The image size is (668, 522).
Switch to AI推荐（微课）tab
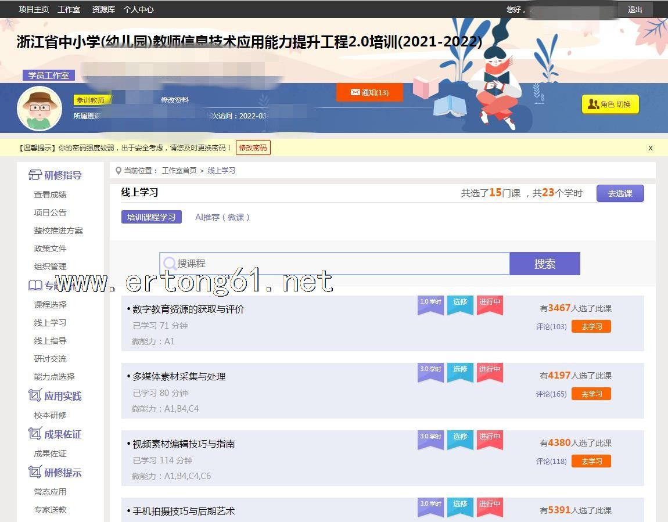pyautogui.click(x=223, y=217)
